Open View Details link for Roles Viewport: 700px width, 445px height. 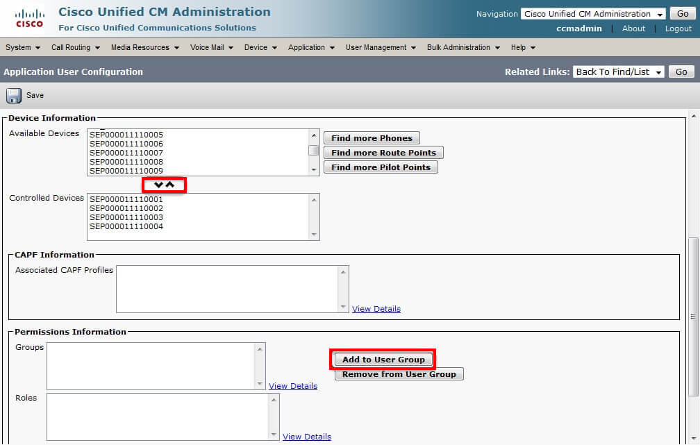tap(307, 437)
